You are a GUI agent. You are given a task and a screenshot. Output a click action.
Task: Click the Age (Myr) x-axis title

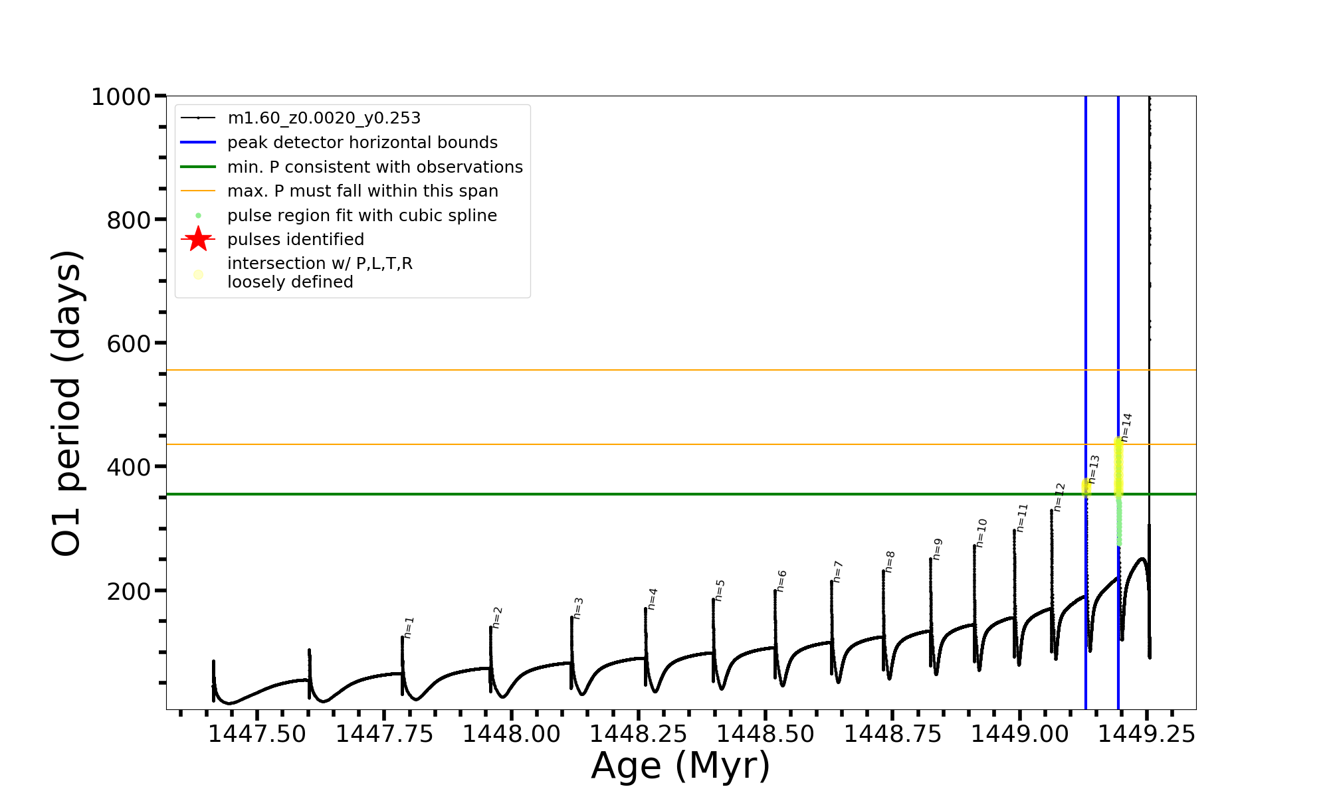coord(680,766)
